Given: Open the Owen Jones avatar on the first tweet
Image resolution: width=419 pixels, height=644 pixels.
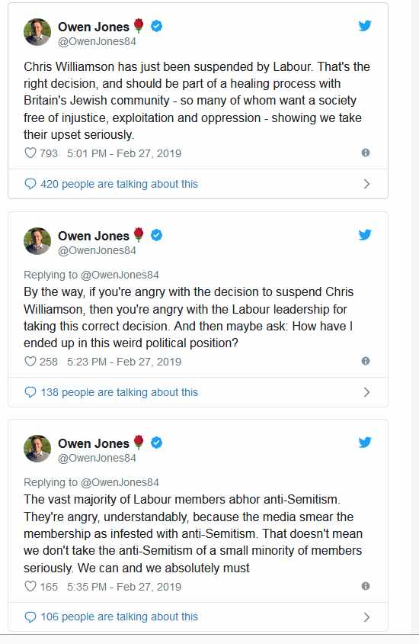Looking at the screenshot, I should 37,32.
